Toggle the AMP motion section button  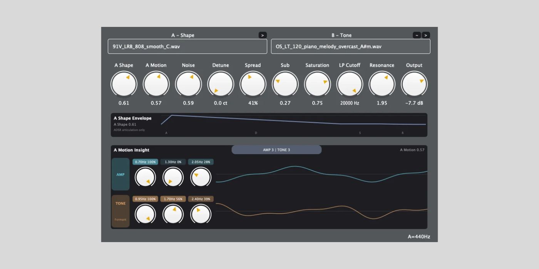point(121,174)
